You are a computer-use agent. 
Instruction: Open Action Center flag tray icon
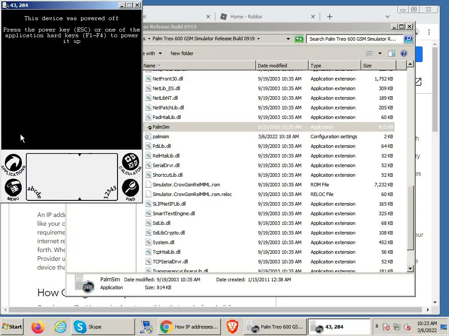[386, 326]
